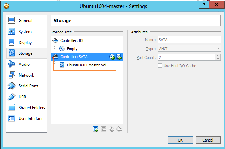225x149 pixels.
Task: Click inside the Port Count field
Action: [x=187, y=57]
